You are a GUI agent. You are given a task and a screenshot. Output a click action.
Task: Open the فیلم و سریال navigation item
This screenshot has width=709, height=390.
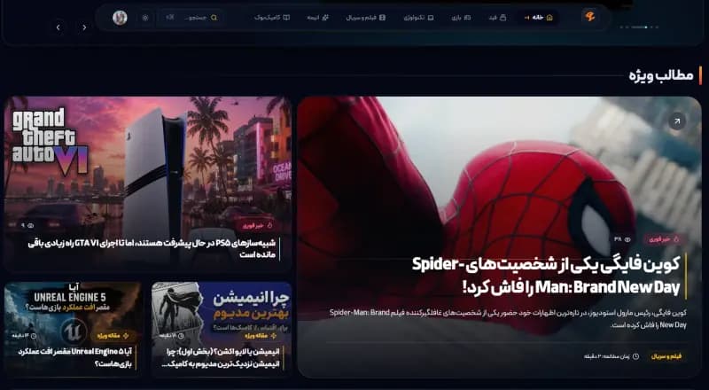(366, 18)
